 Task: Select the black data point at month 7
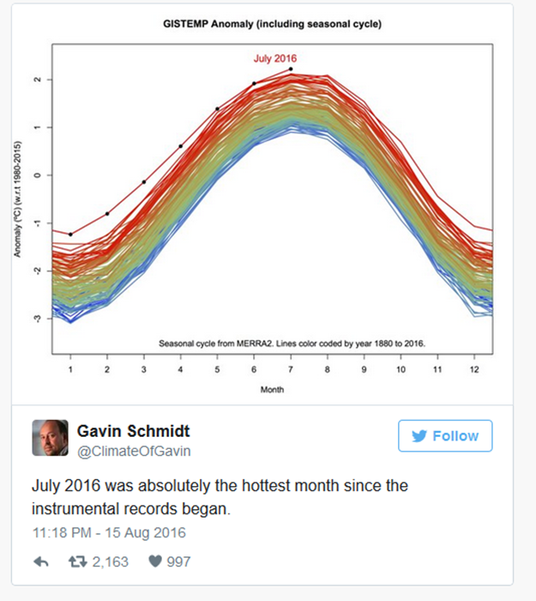tap(291, 69)
